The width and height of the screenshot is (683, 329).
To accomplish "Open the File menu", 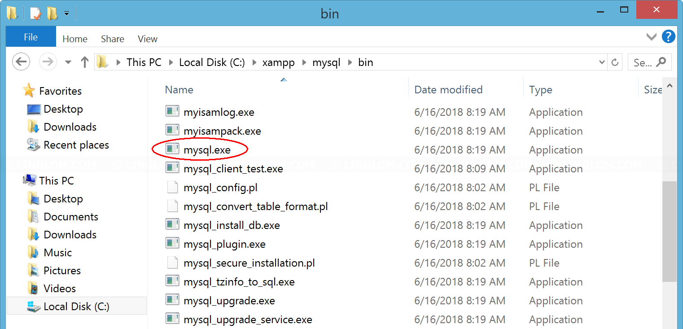I will click(x=31, y=37).
